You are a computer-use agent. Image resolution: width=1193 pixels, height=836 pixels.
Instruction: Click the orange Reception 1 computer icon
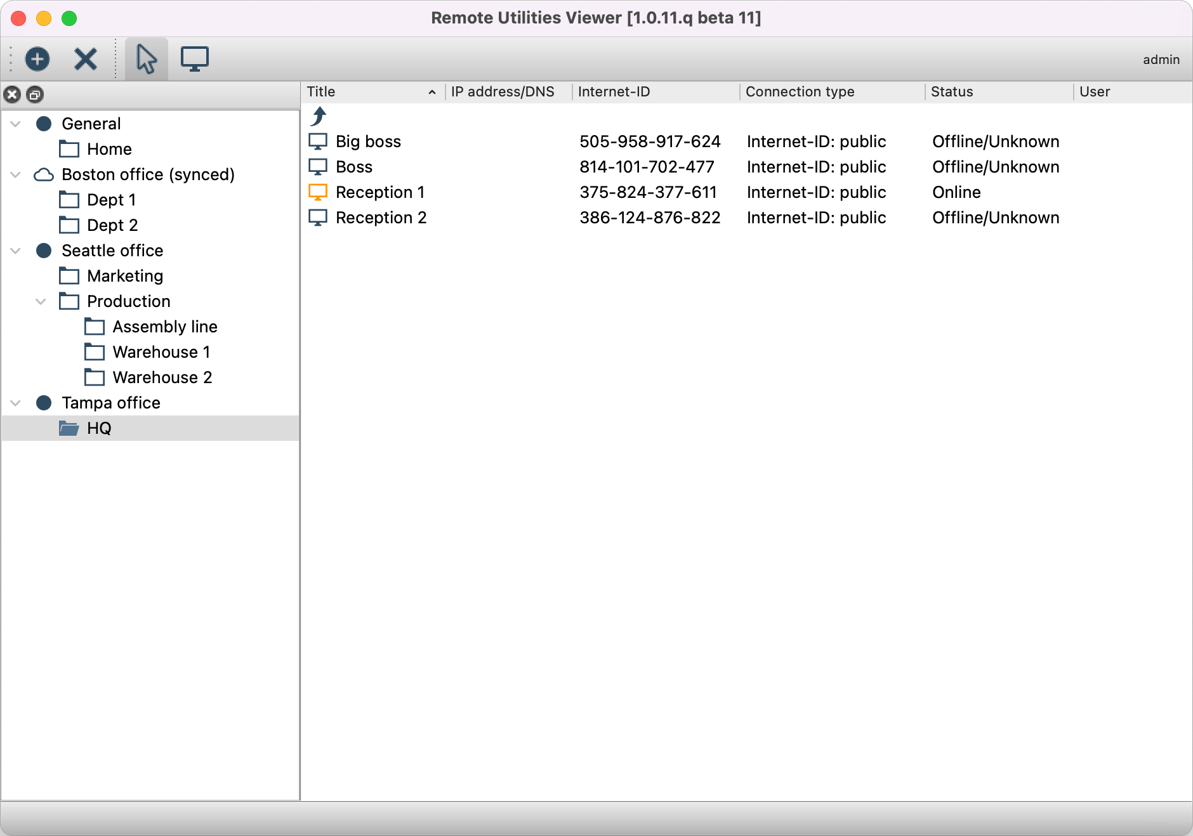[x=318, y=192]
